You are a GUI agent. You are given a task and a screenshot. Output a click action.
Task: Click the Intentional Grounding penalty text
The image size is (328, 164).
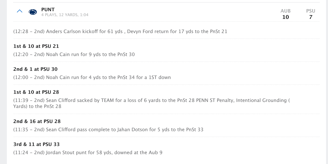[x=261, y=100]
